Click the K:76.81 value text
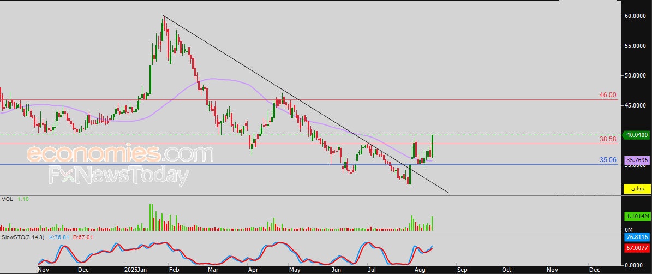The width and height of the screenshot is (652, 274). pos(60,237)
